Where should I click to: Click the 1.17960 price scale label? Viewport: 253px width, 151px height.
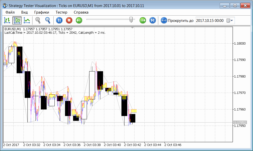(240, 109)
